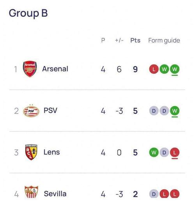Viewport: 195px width, 201px height.
Task: Click the P column header
Action: click(103, 40)
